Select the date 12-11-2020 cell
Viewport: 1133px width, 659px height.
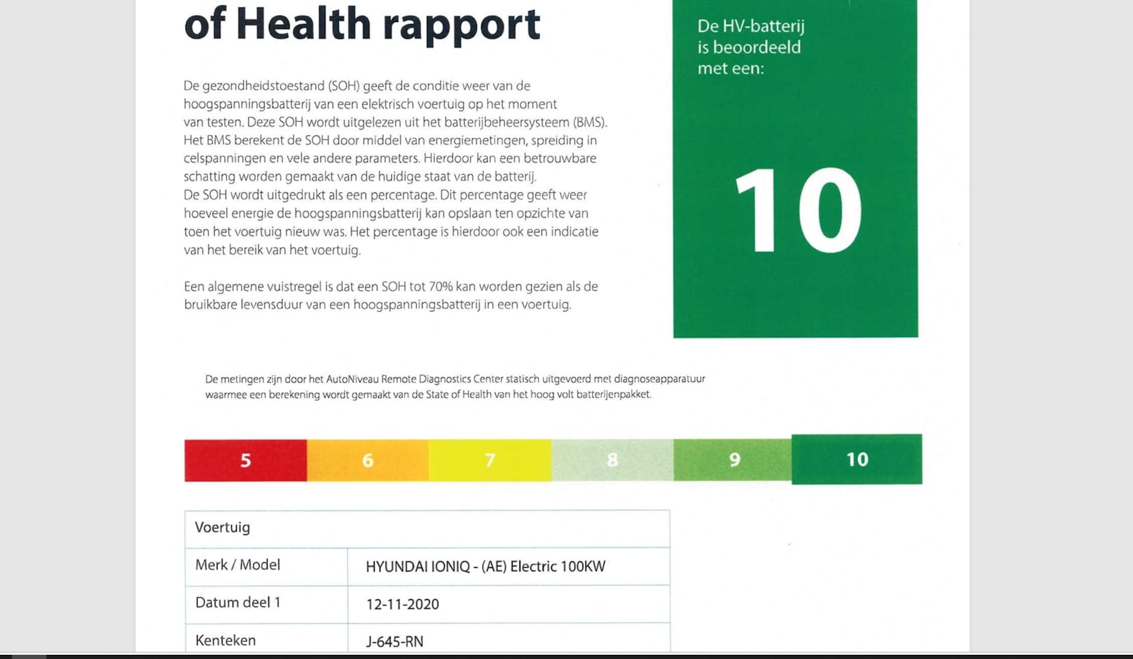(402, 604)
